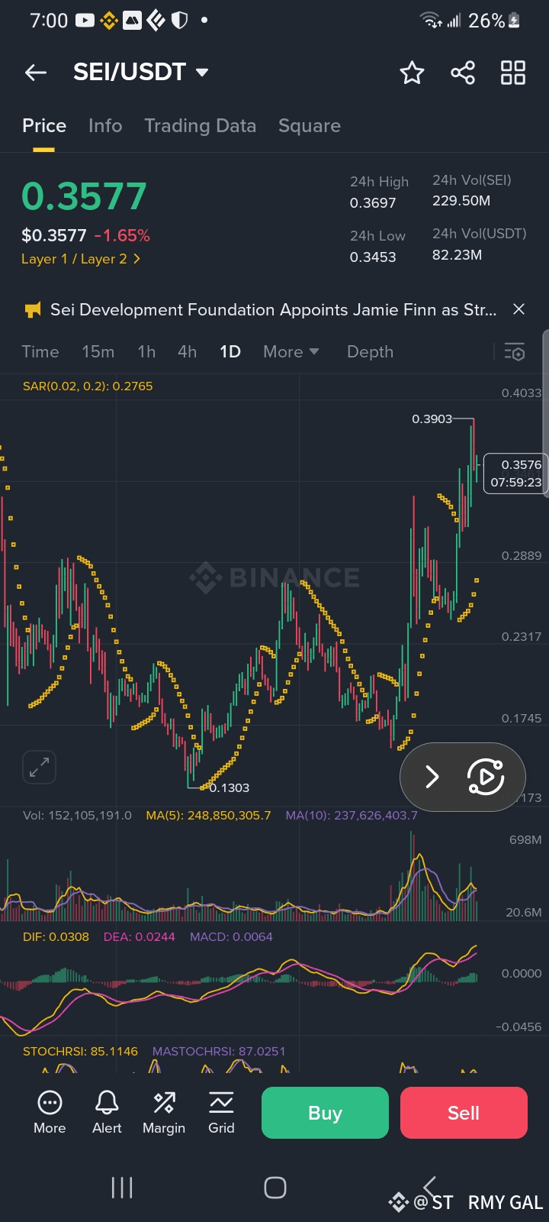Switch to the Info tab
The image size is (549, 1222).
pos(105,126)
